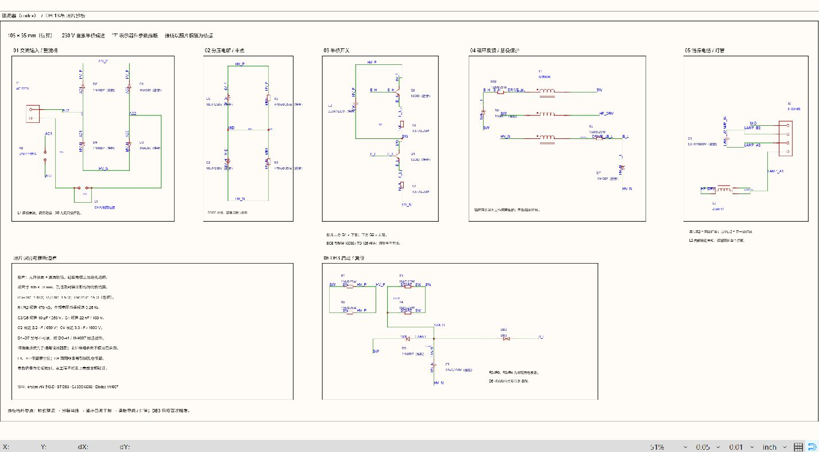Screen dimensions: 819x452
Task: Click the section 05 title text
Action: pos(704,51)
